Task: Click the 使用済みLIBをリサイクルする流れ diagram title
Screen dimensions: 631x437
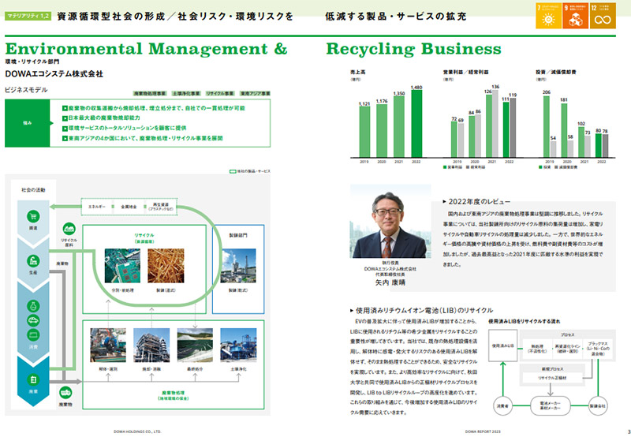Action: click(525, 322)
